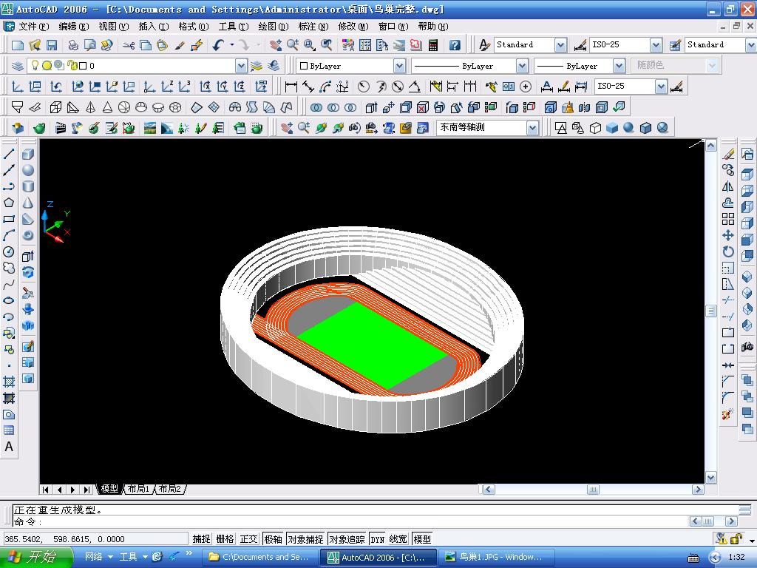
Task: Open the calculator icon
Action: [x=433, y=45]
